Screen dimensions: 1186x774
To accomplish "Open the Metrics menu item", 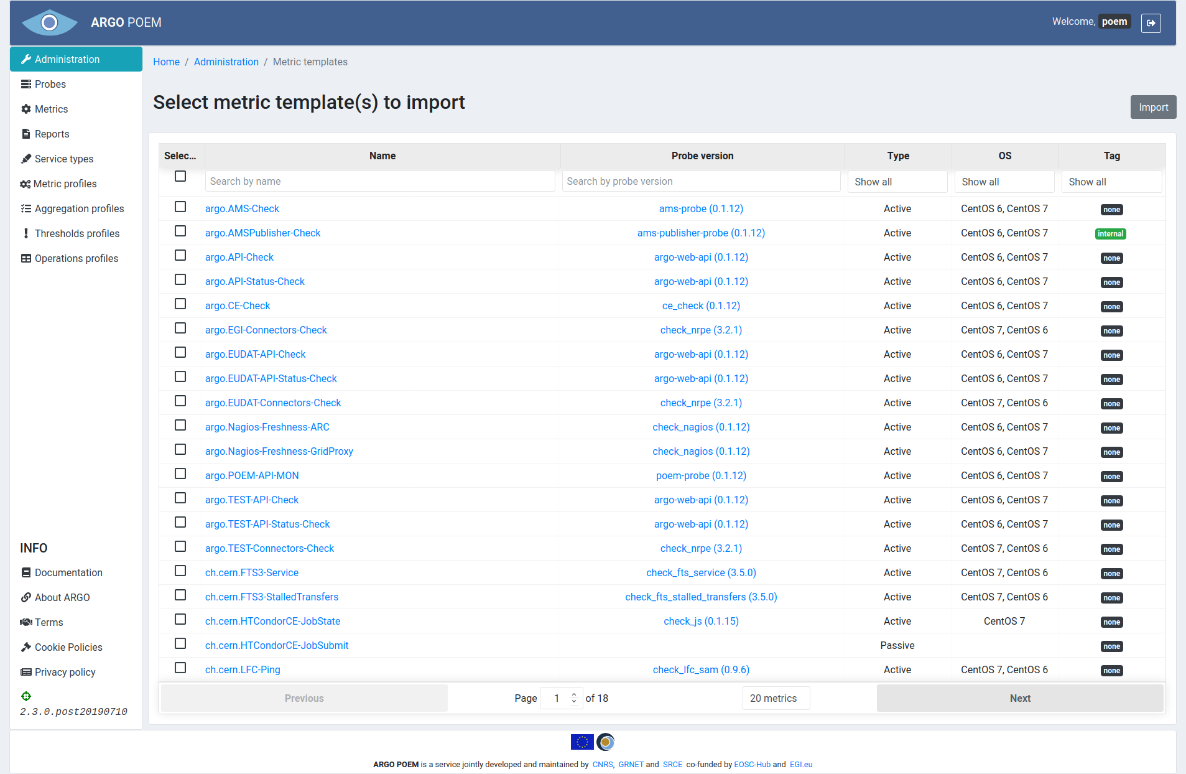I will pyautogui.click(x=76, y=109).
